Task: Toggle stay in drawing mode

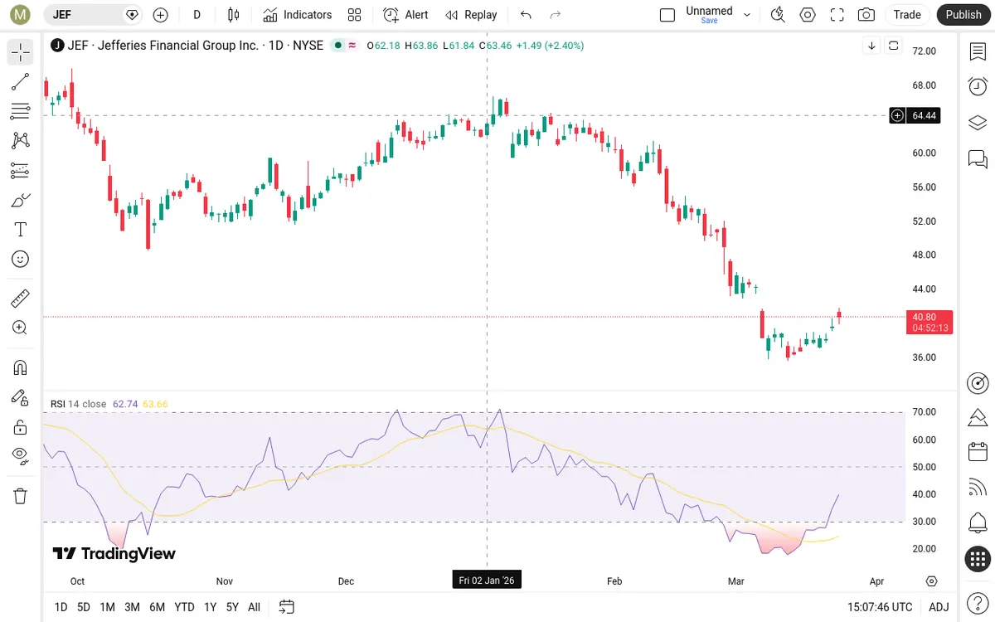Action: pyautogui.click(x=21, y=397)
